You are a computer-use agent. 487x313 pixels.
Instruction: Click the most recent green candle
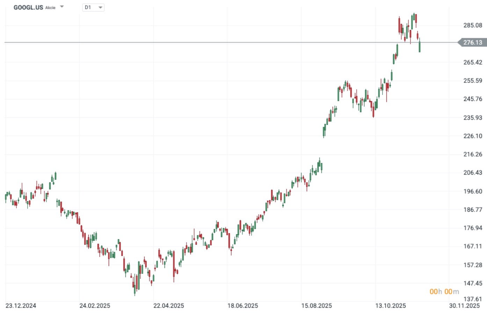(420, 47)
